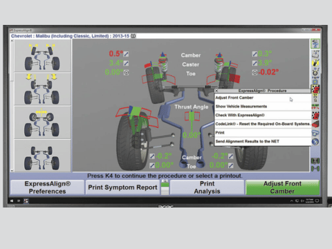
Task: Click the steering icon beside -0.02° toe
Action: [255, 73]
